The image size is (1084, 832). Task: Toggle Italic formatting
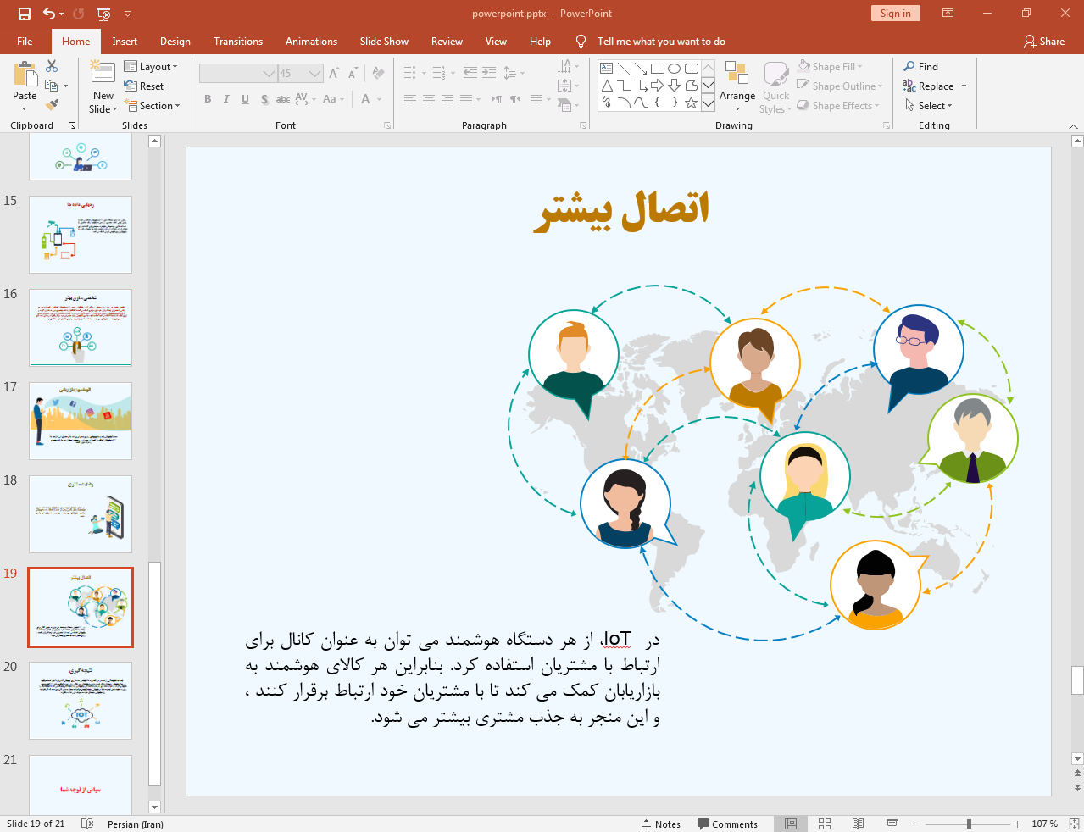(x=226, y=99)
